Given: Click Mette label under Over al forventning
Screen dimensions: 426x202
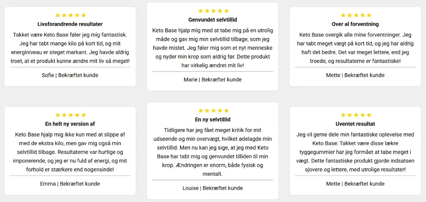Looking at the screenshot, I should [x=355, y=75].
